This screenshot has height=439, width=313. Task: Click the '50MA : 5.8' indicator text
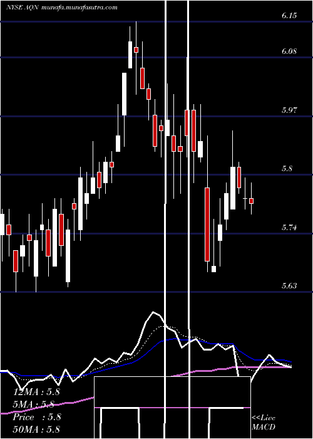36,430
